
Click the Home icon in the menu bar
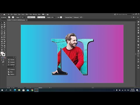tap(4, 15)
